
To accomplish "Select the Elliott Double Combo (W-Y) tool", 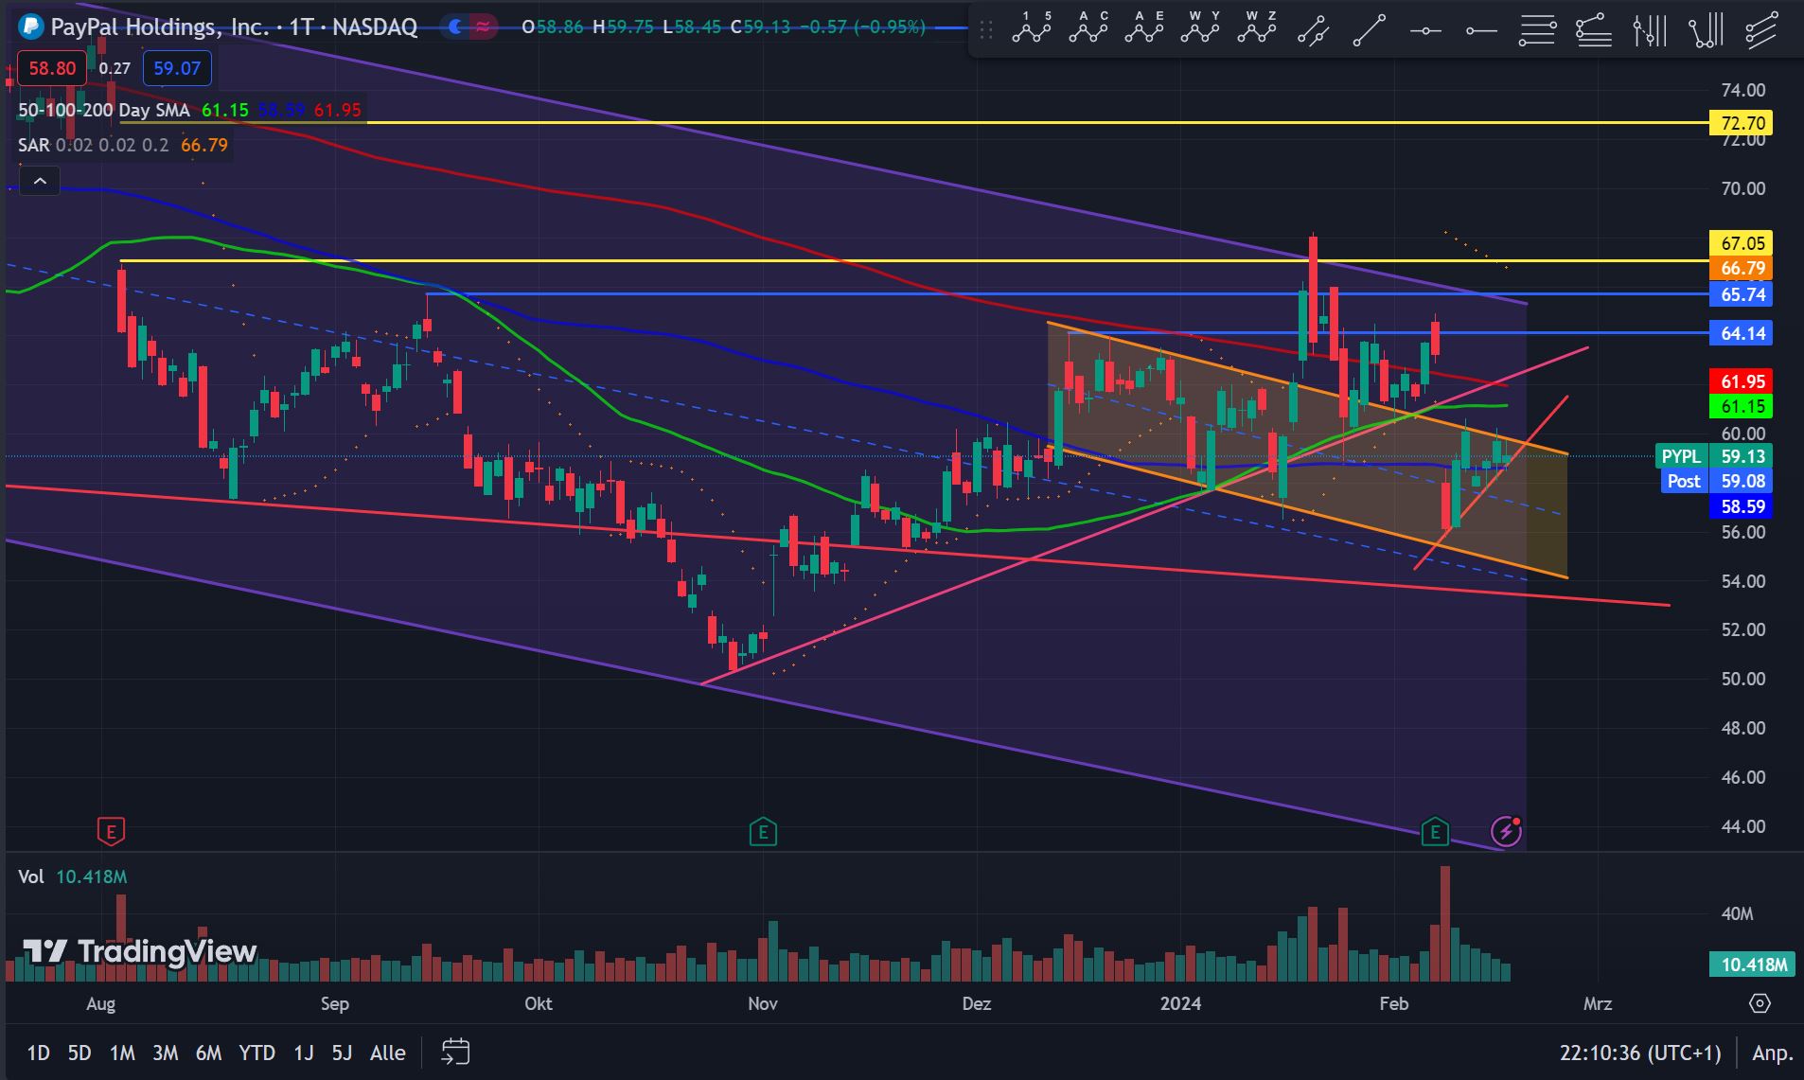I will tap(1200, 29).
